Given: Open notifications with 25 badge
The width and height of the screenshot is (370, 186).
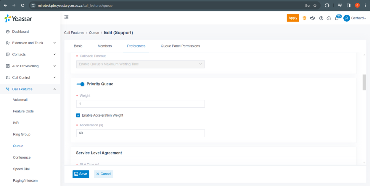Looking at the screenshot, I should [x=337, y=18].
